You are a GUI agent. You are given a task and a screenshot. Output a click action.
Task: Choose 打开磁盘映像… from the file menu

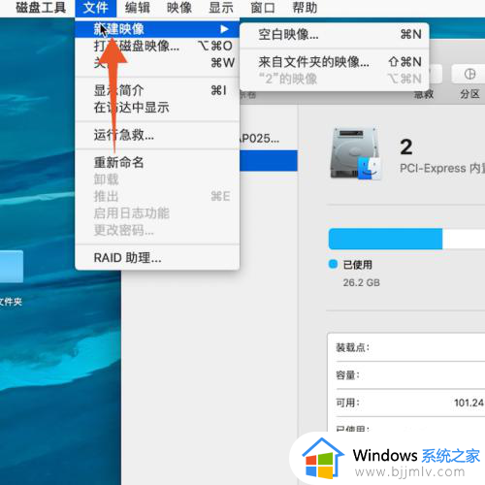tap(157, 46)
